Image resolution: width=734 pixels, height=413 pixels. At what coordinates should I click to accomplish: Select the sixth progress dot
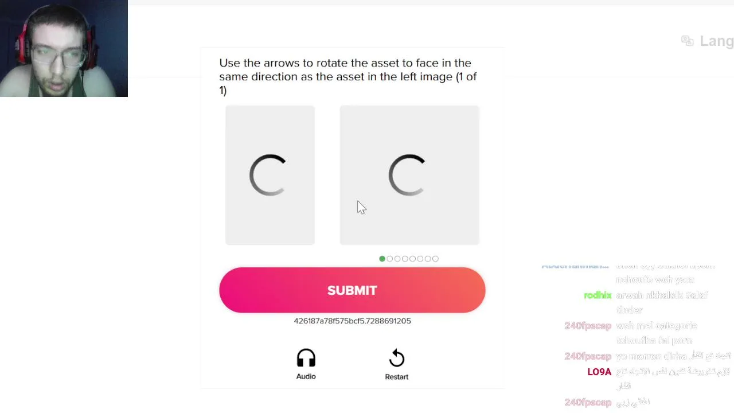coord(420,259)
